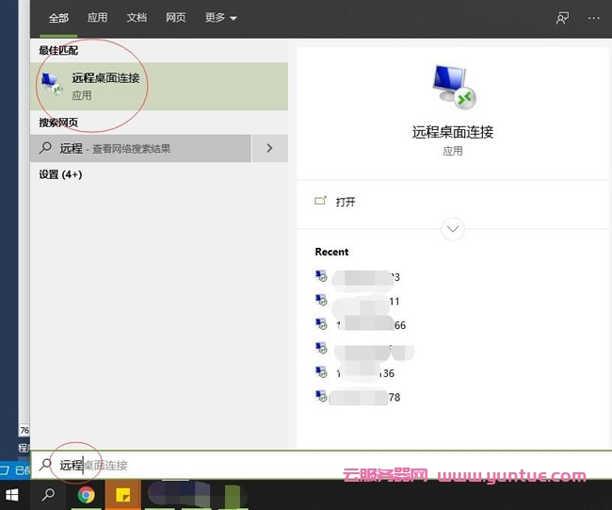Open the 远程 查看网络搜索结果 web suggestion
This screenshot has height=510, width=612.
(x=141, y=148)
